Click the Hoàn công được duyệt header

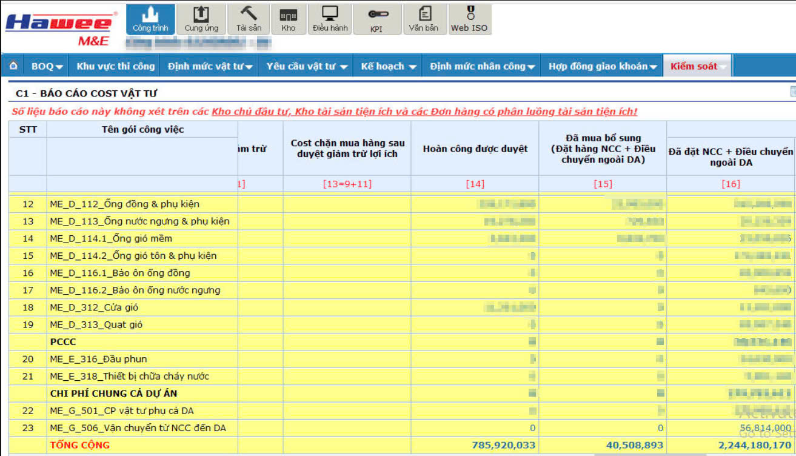point(475,149)
